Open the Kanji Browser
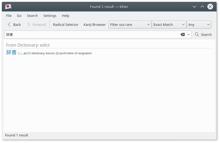The image size is (220, 143). 95,25
